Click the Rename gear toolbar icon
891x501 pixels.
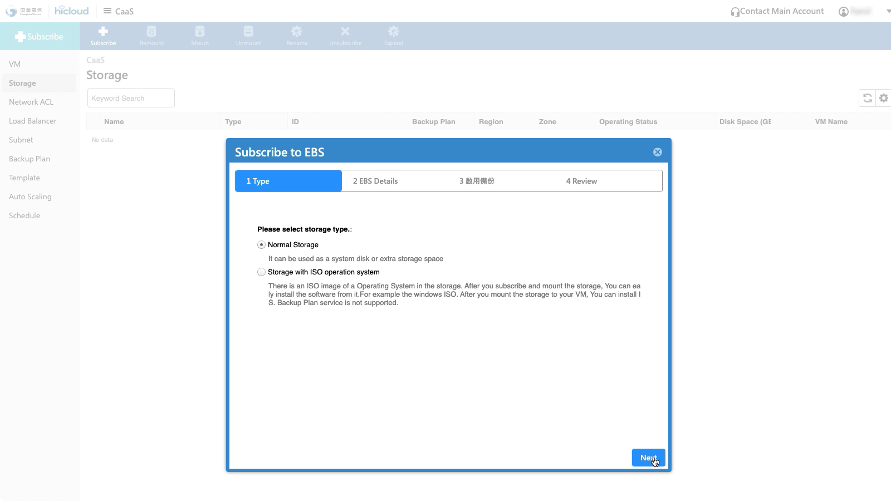tap(297, 32)
